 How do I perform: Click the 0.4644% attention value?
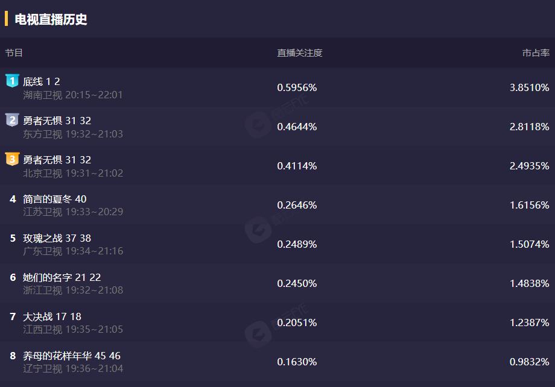(297, 127)
